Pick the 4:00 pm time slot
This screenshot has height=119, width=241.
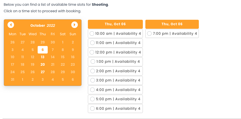pos(92,90)
